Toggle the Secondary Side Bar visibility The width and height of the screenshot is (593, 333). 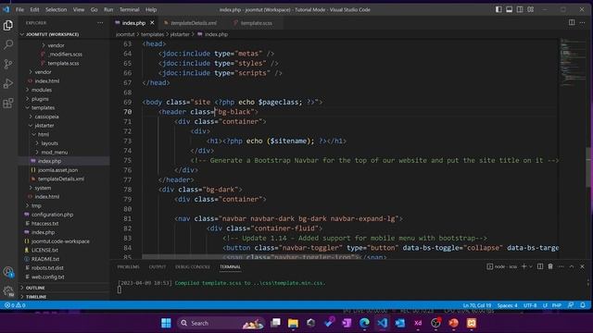520,9
